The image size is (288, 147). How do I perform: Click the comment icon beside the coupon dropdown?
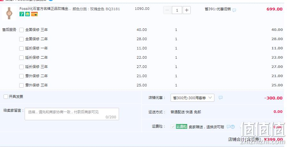220,98
